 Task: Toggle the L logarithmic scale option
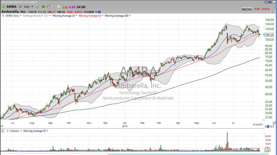pyautogui.click(x=268, y=127)
